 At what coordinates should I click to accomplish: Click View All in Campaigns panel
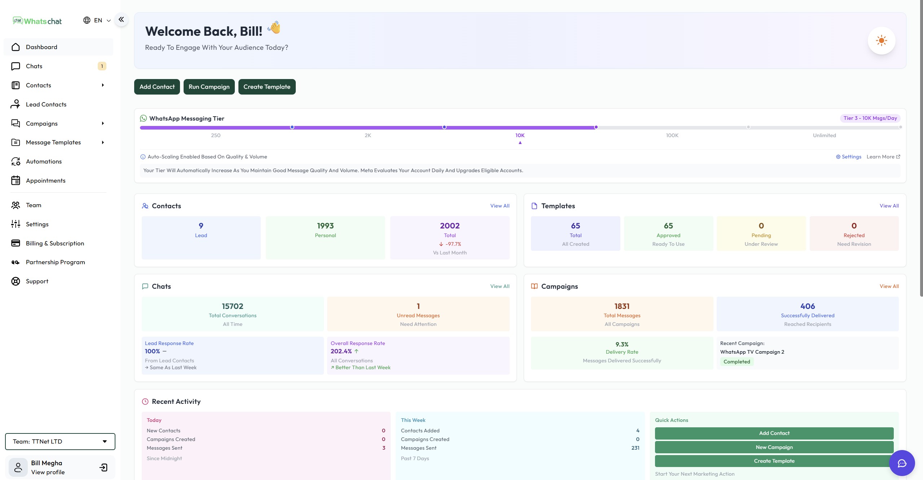[x=889, y=286]
